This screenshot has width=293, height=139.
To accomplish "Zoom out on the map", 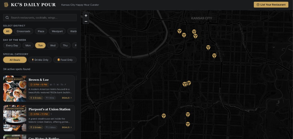I will click(x=86, y=21).
